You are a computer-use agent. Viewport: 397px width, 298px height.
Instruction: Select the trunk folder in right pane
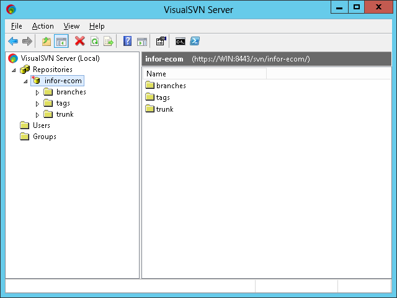coord(164,109)
